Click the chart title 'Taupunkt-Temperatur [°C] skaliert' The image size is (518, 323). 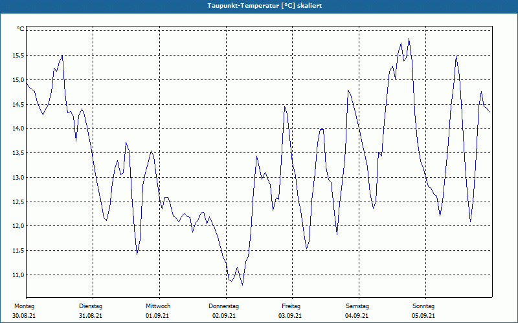tap(265, 6)
